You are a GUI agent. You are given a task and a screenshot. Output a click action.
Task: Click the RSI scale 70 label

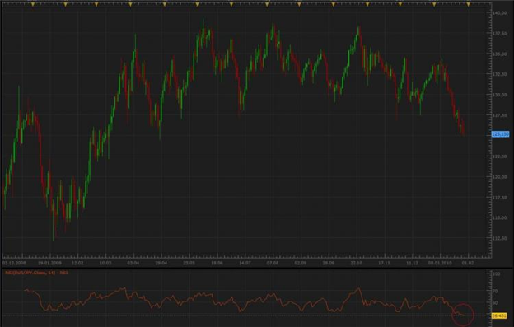tap(495, 291)
